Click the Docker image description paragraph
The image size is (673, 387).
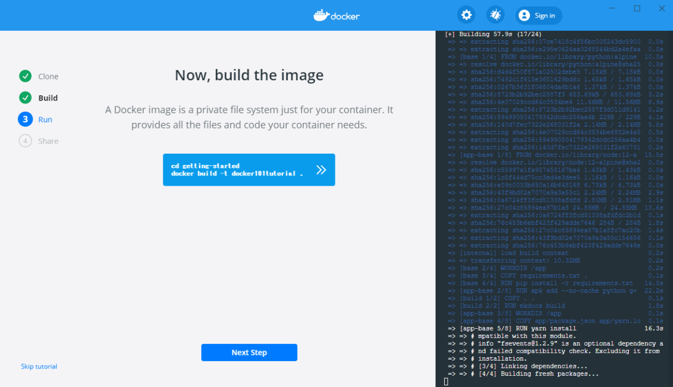pyautogui.click(x=249, y=117)
